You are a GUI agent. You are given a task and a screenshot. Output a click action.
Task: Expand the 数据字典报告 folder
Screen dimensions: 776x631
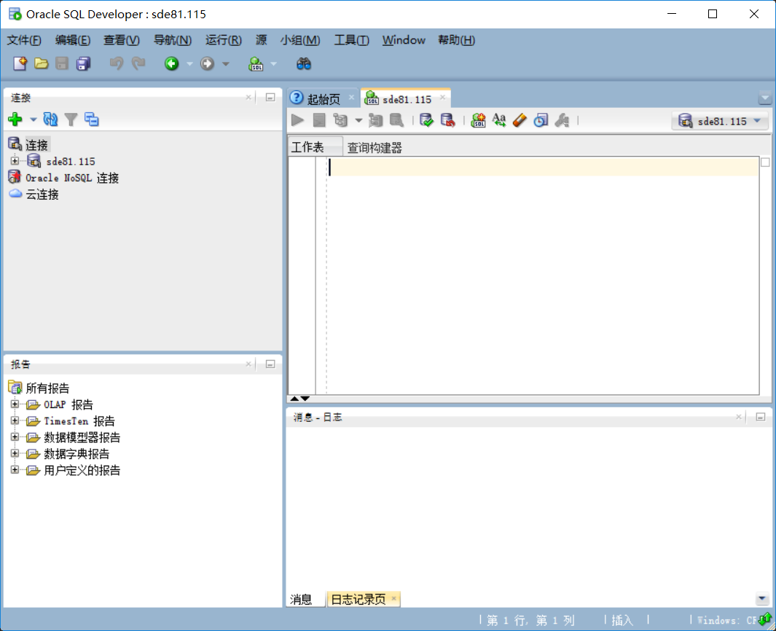[15, 453]
